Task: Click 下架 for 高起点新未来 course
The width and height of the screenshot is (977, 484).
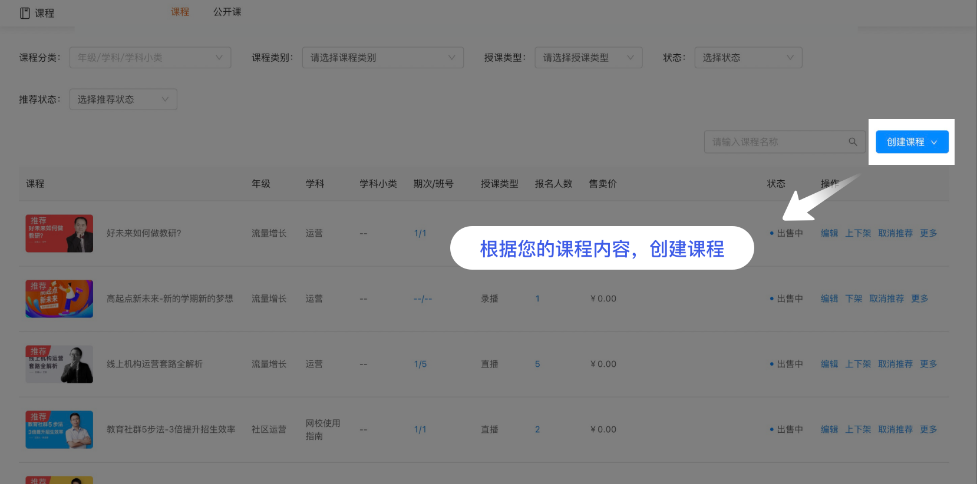Action: (853, 299)
